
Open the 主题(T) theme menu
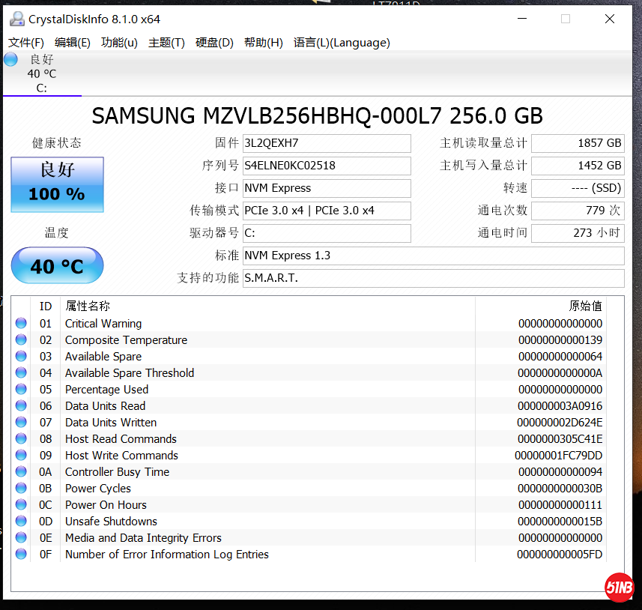(166, 43)
